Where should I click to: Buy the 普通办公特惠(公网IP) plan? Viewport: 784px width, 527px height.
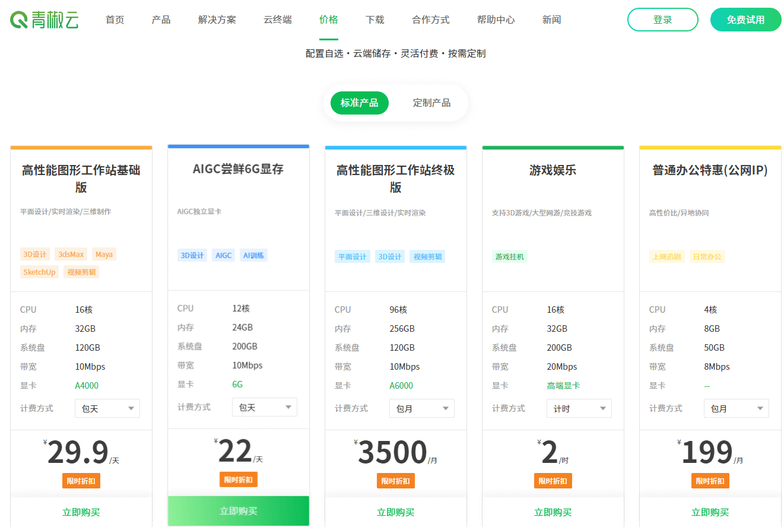[710, 512]
